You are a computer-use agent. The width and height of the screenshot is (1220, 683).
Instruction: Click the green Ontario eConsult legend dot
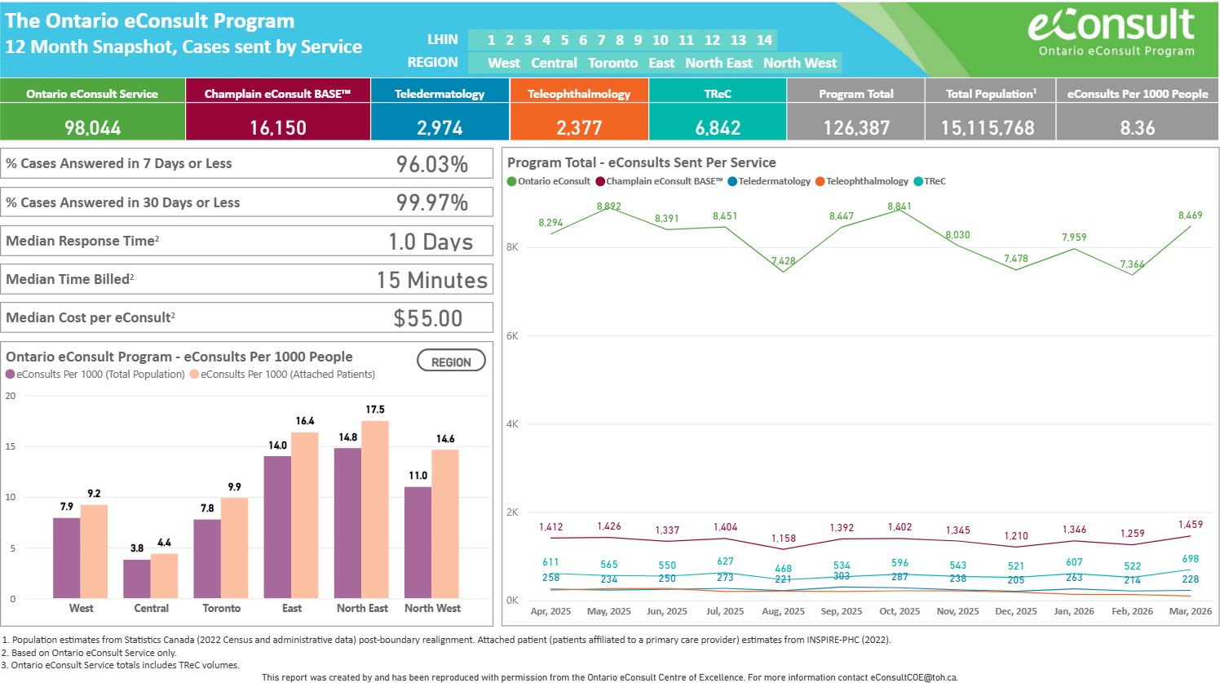[512, 182]
